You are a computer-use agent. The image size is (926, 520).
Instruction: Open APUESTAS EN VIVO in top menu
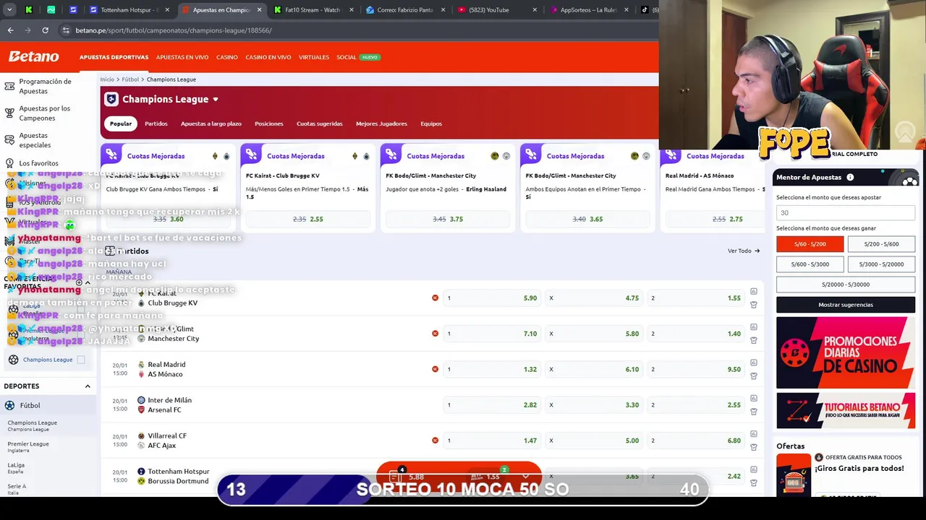pos(182,57)
